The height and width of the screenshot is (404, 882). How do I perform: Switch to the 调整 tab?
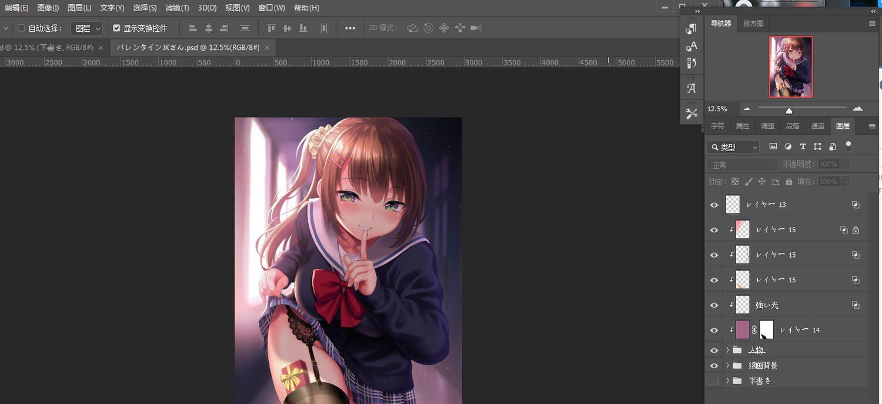tap(768, 126)
